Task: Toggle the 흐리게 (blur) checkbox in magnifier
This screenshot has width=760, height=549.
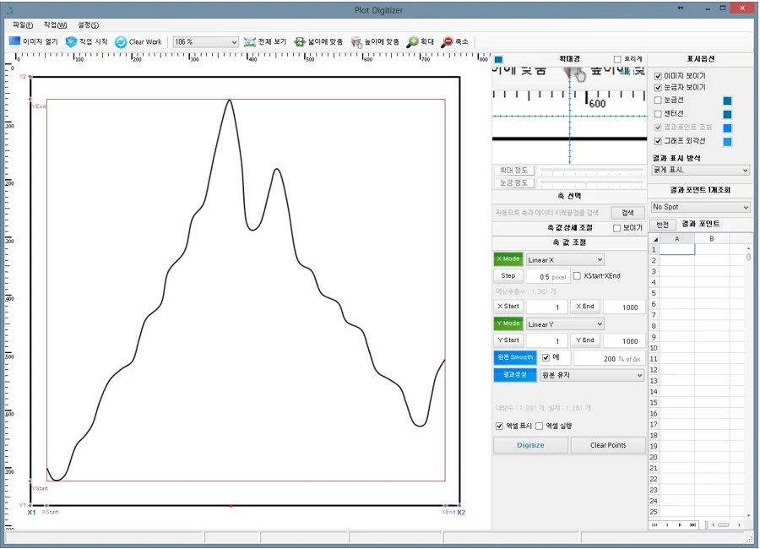Action: [x=617, y=59]
